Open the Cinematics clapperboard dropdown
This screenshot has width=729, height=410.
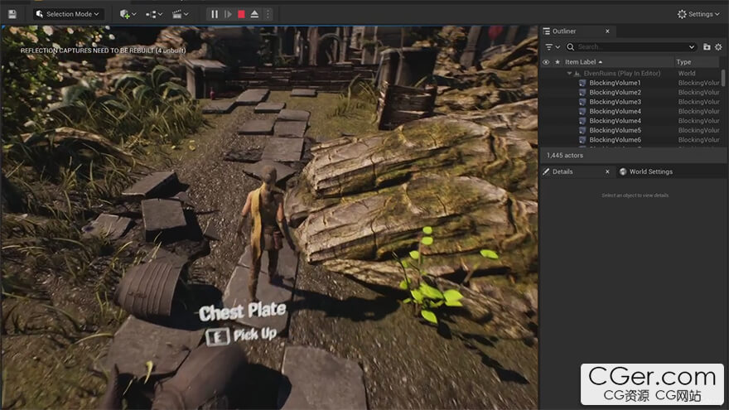click(181, 14)
